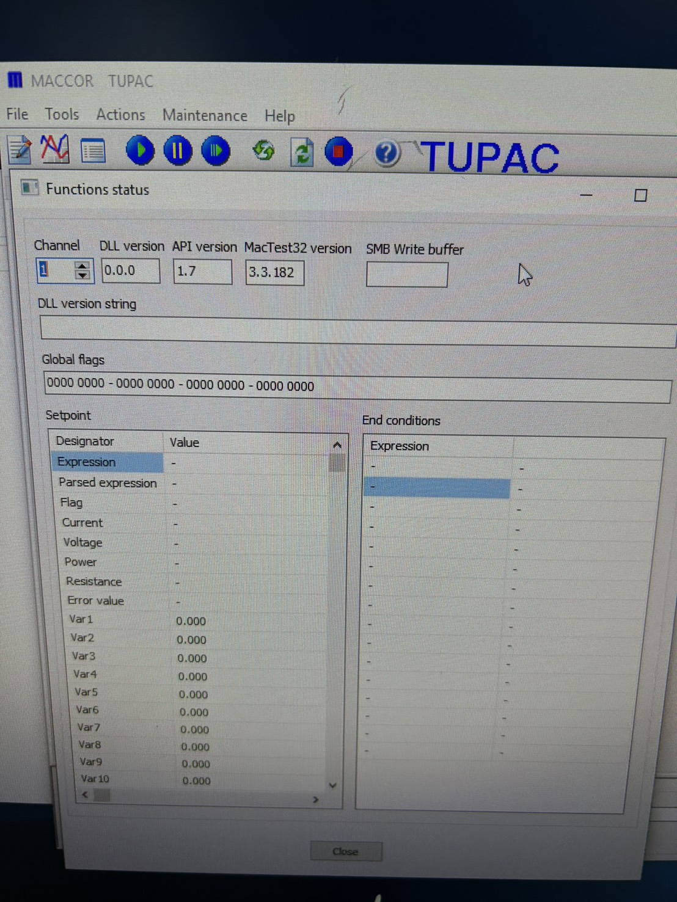Open the Help menu
Image resolution: width=677 pixels, height=902 pixels.
pyautogui.click(x=279, y=116)
